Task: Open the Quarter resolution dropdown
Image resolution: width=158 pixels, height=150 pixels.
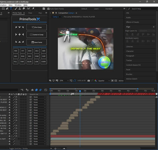Action: pos(104,81)
